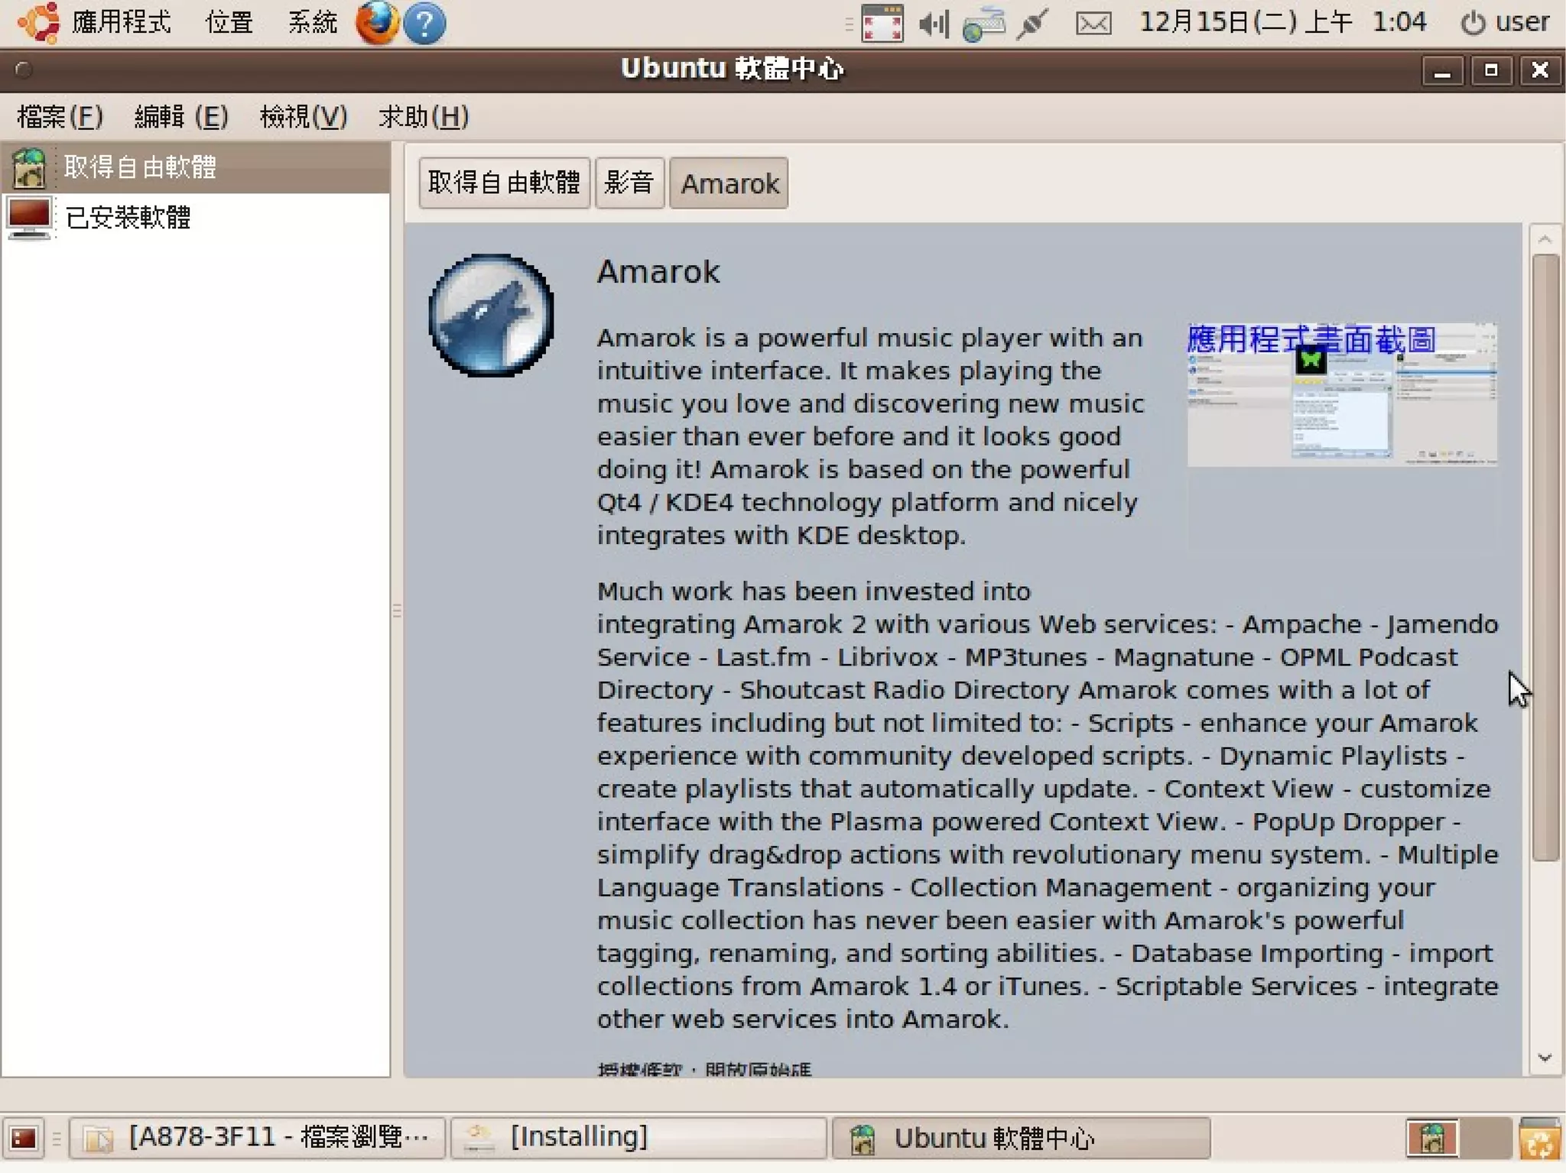Click the Software Center icon in taskbar entry

click(863, 1139)
